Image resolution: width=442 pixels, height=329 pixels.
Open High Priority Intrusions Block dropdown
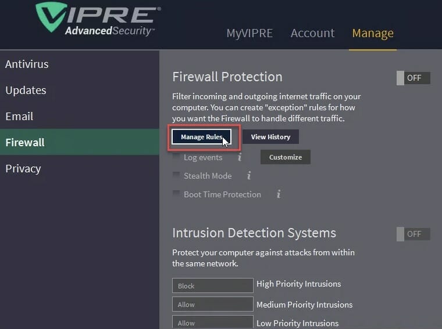(x=213, y=285)
